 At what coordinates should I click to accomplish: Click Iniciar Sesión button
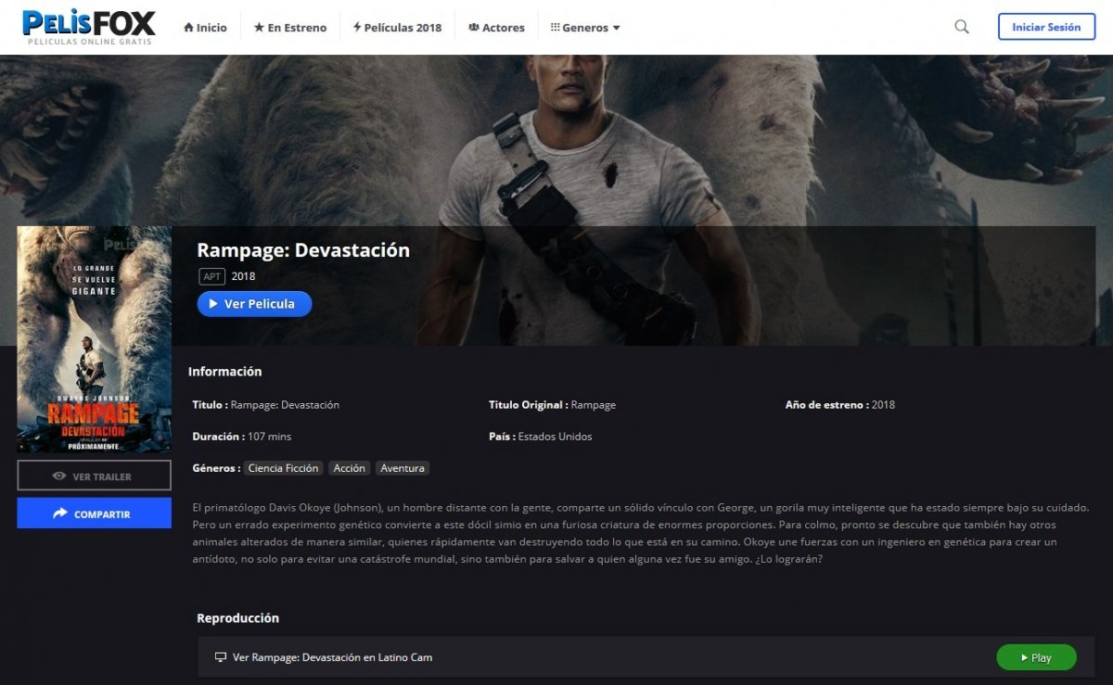(x=1046, y=27)
